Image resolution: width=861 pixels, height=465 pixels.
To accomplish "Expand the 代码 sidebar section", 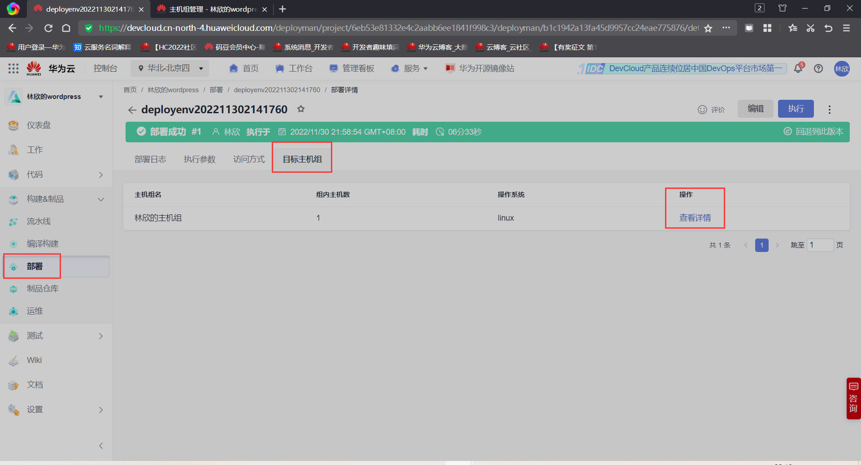I will point(101,175).
